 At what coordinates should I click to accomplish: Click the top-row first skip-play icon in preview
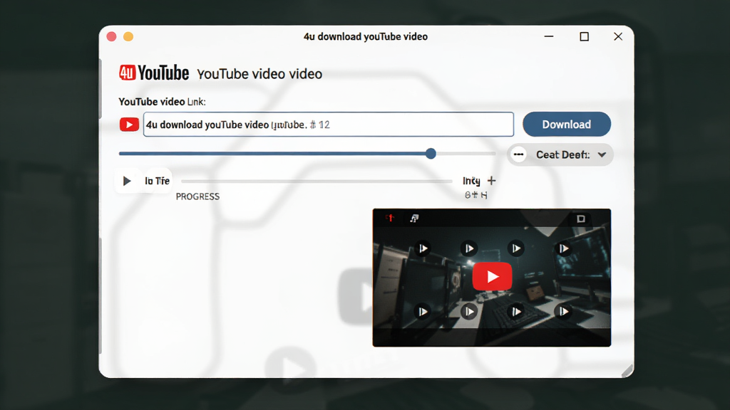tap(422, 248)
